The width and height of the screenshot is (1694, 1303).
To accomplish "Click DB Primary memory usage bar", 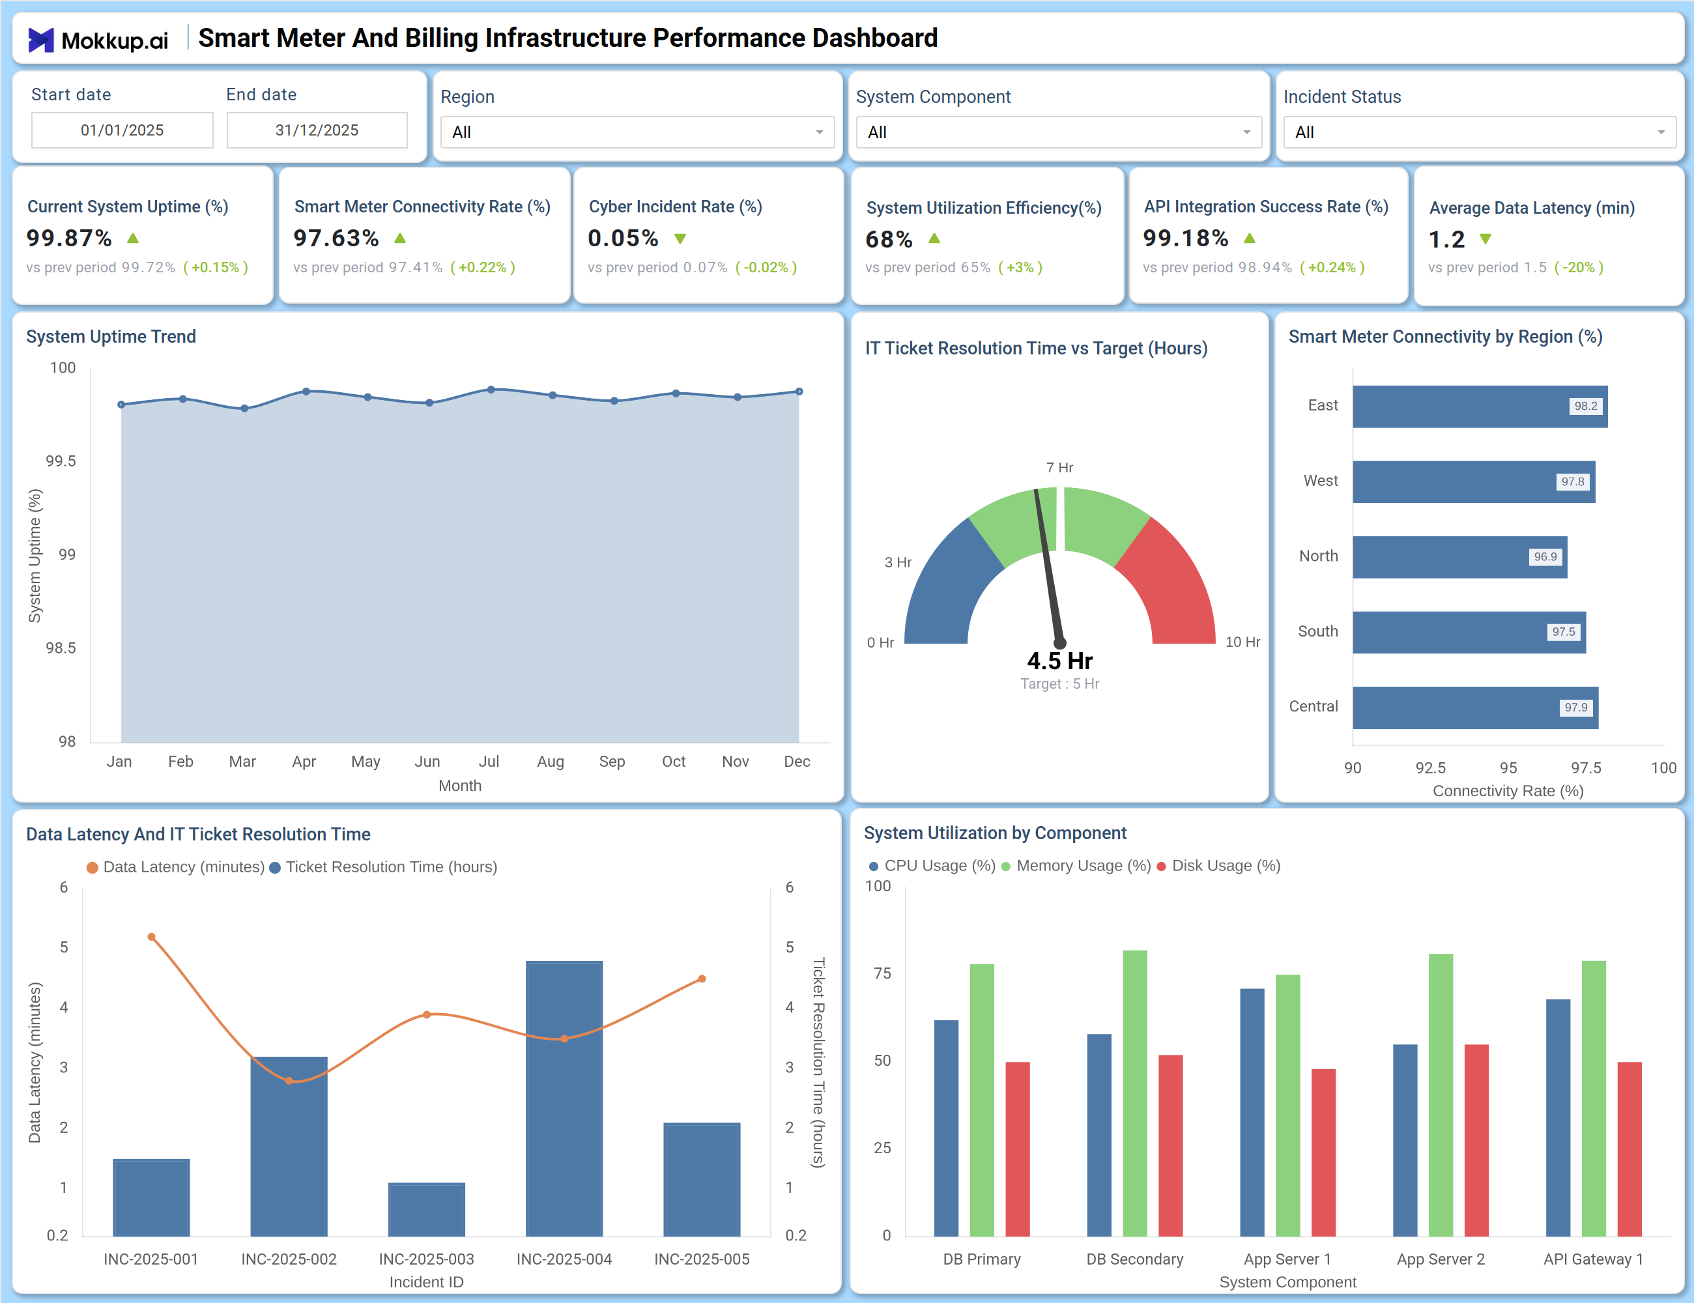I will (x=982, y=1100).
